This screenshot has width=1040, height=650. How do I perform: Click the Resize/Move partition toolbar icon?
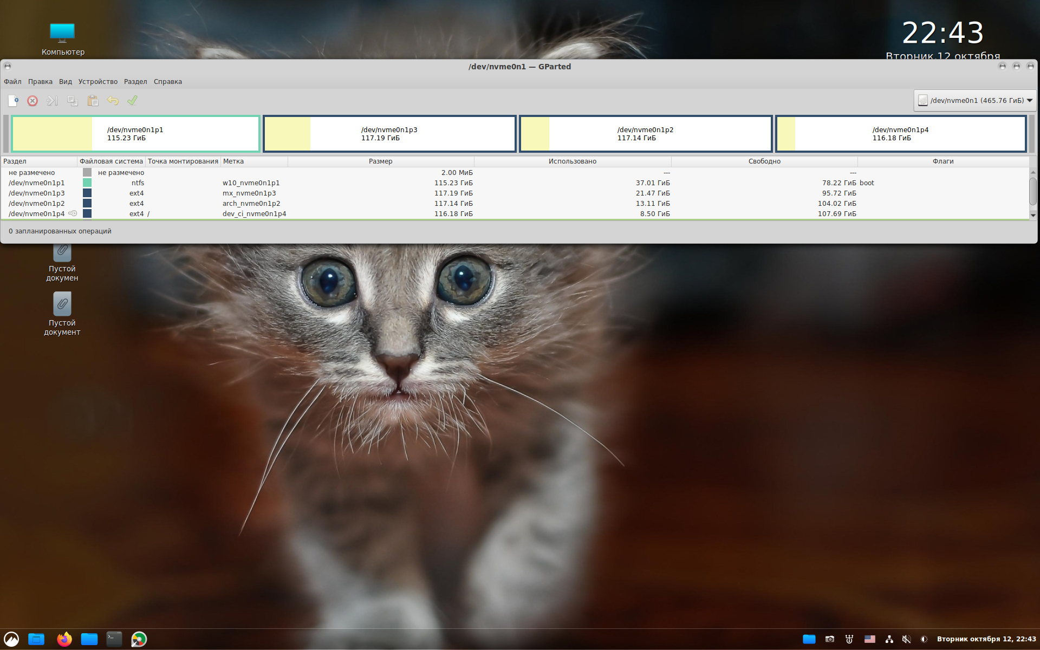tap(52, 101)
